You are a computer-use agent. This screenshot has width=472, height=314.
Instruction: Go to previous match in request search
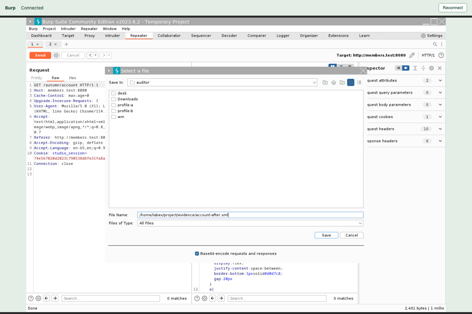[x=47, y=298]
